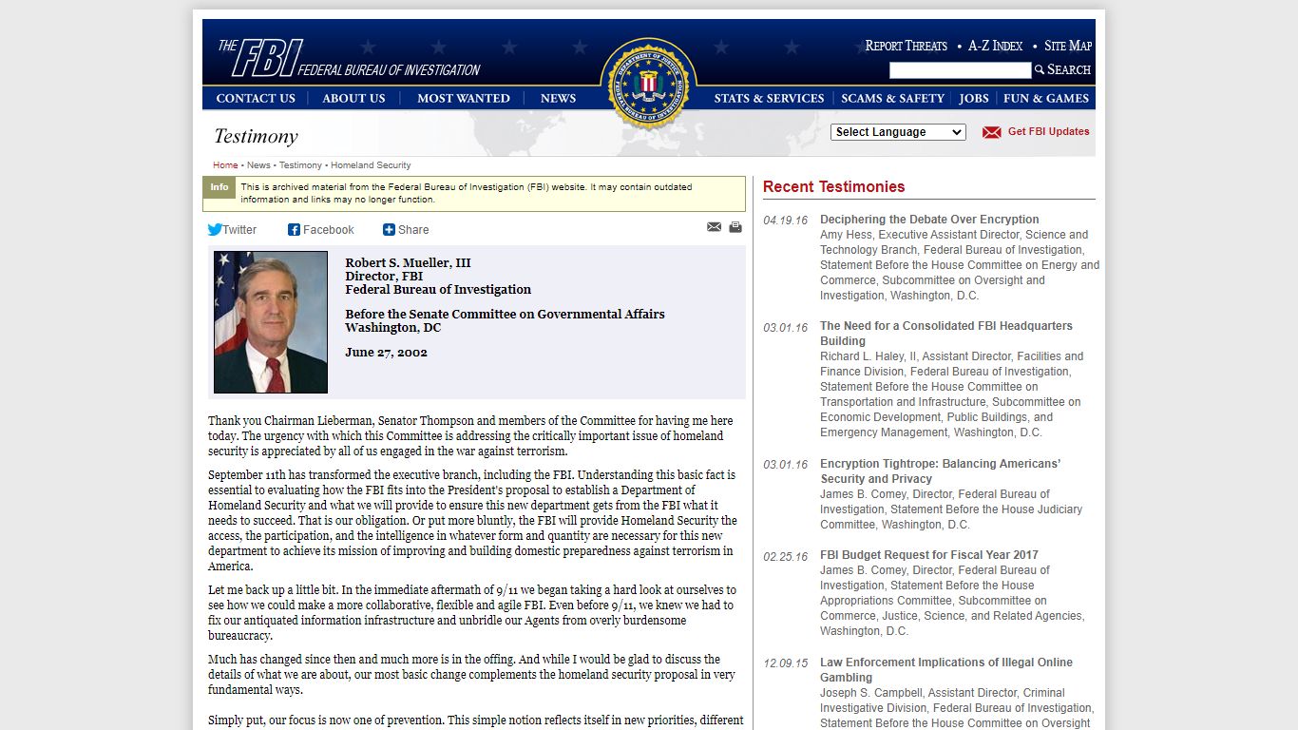Click the text June 27, 2002

click(386, 353)
